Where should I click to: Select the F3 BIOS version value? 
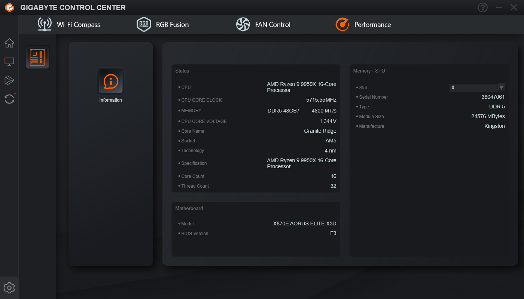coord(333,233)
